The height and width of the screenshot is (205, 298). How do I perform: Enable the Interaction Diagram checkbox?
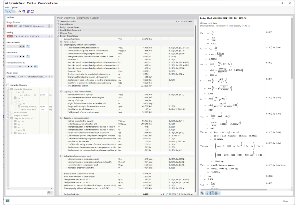(8, 85)
